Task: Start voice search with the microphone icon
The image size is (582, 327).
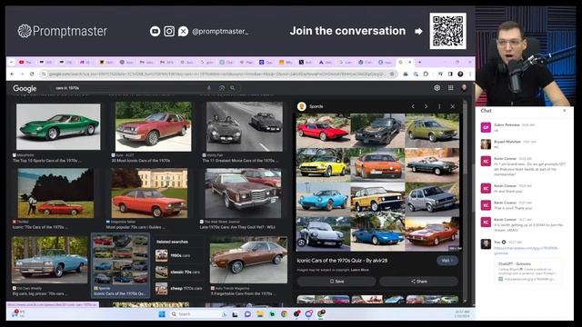Action: pyautogui.click(x=209, y=88)
